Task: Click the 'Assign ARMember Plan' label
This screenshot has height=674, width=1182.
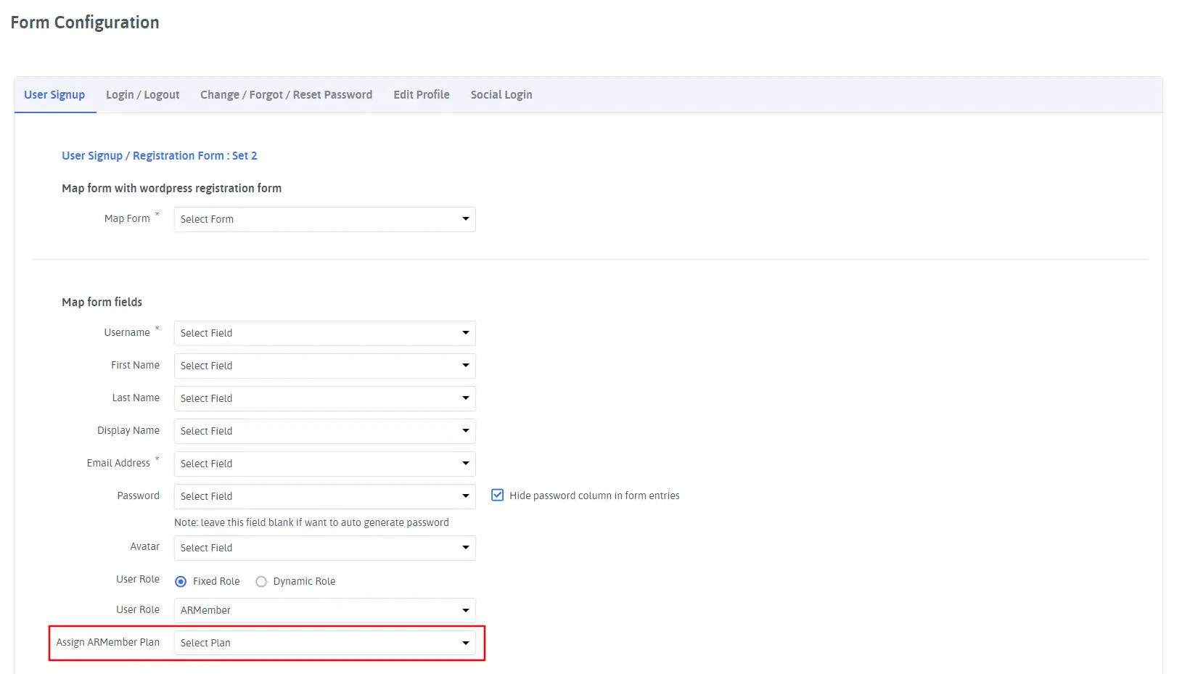Action: click(x=108, y=643)
